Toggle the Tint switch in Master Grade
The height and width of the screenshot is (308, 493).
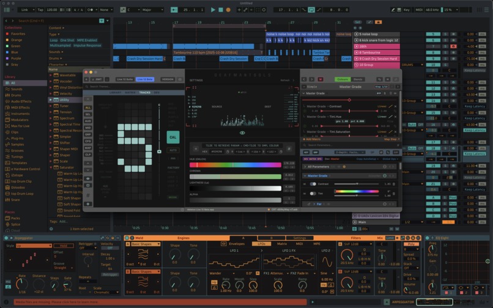[x=313, y=193]
